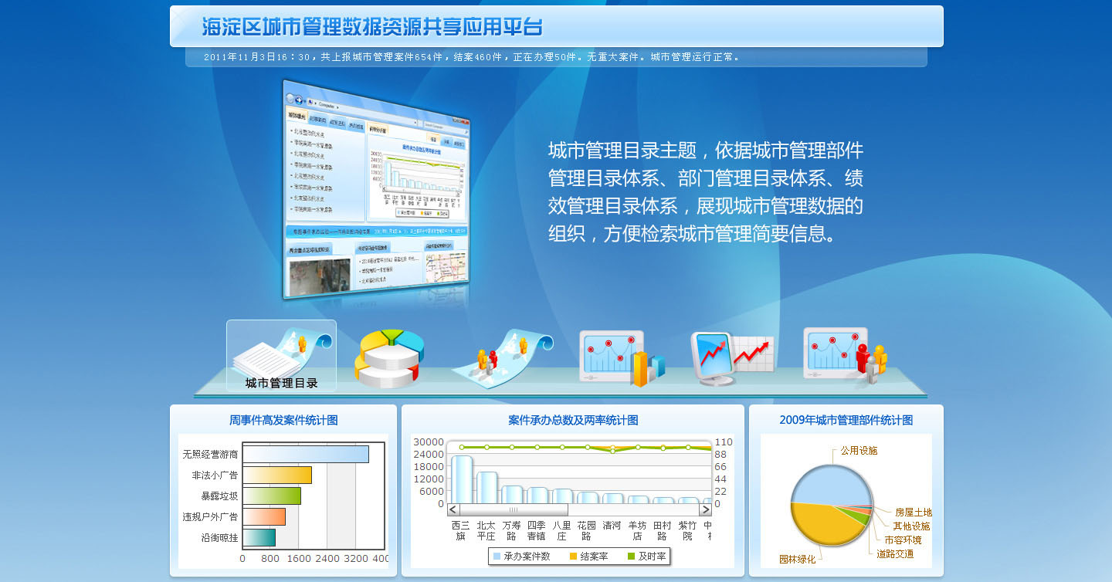
Task: Click the 暴露垃圾 green bar
Action: tap(272, 496)
